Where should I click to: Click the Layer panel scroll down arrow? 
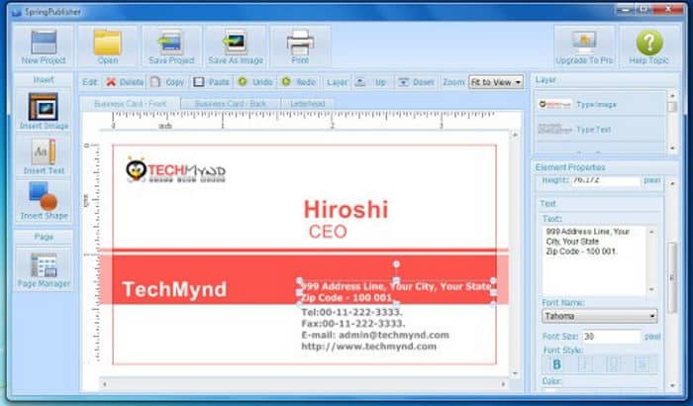point(672,148)
